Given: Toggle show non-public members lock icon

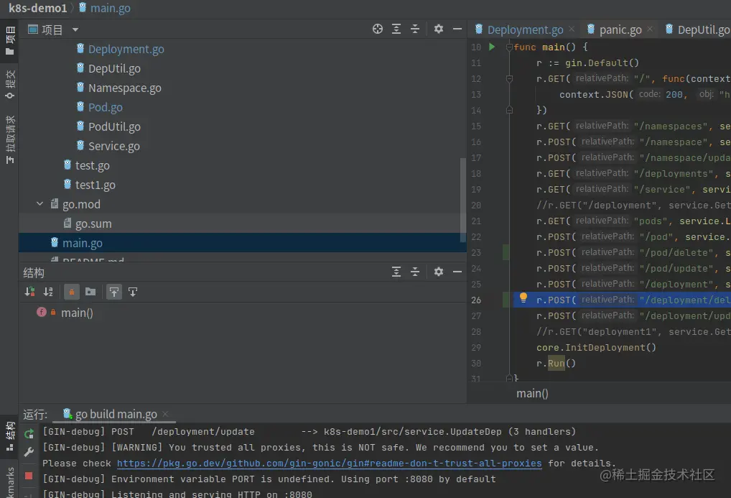Looking at the screenshot, I should 71,292.
